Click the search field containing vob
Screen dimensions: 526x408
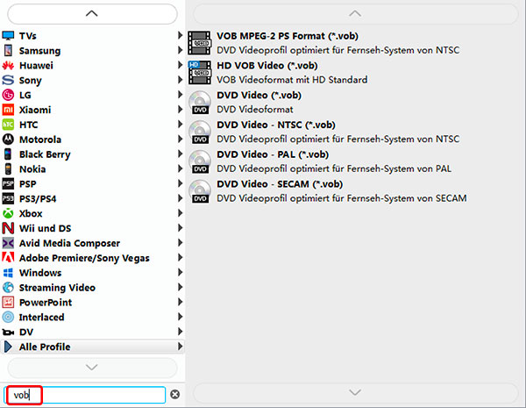pyautogui.click(x=85, y=395)
